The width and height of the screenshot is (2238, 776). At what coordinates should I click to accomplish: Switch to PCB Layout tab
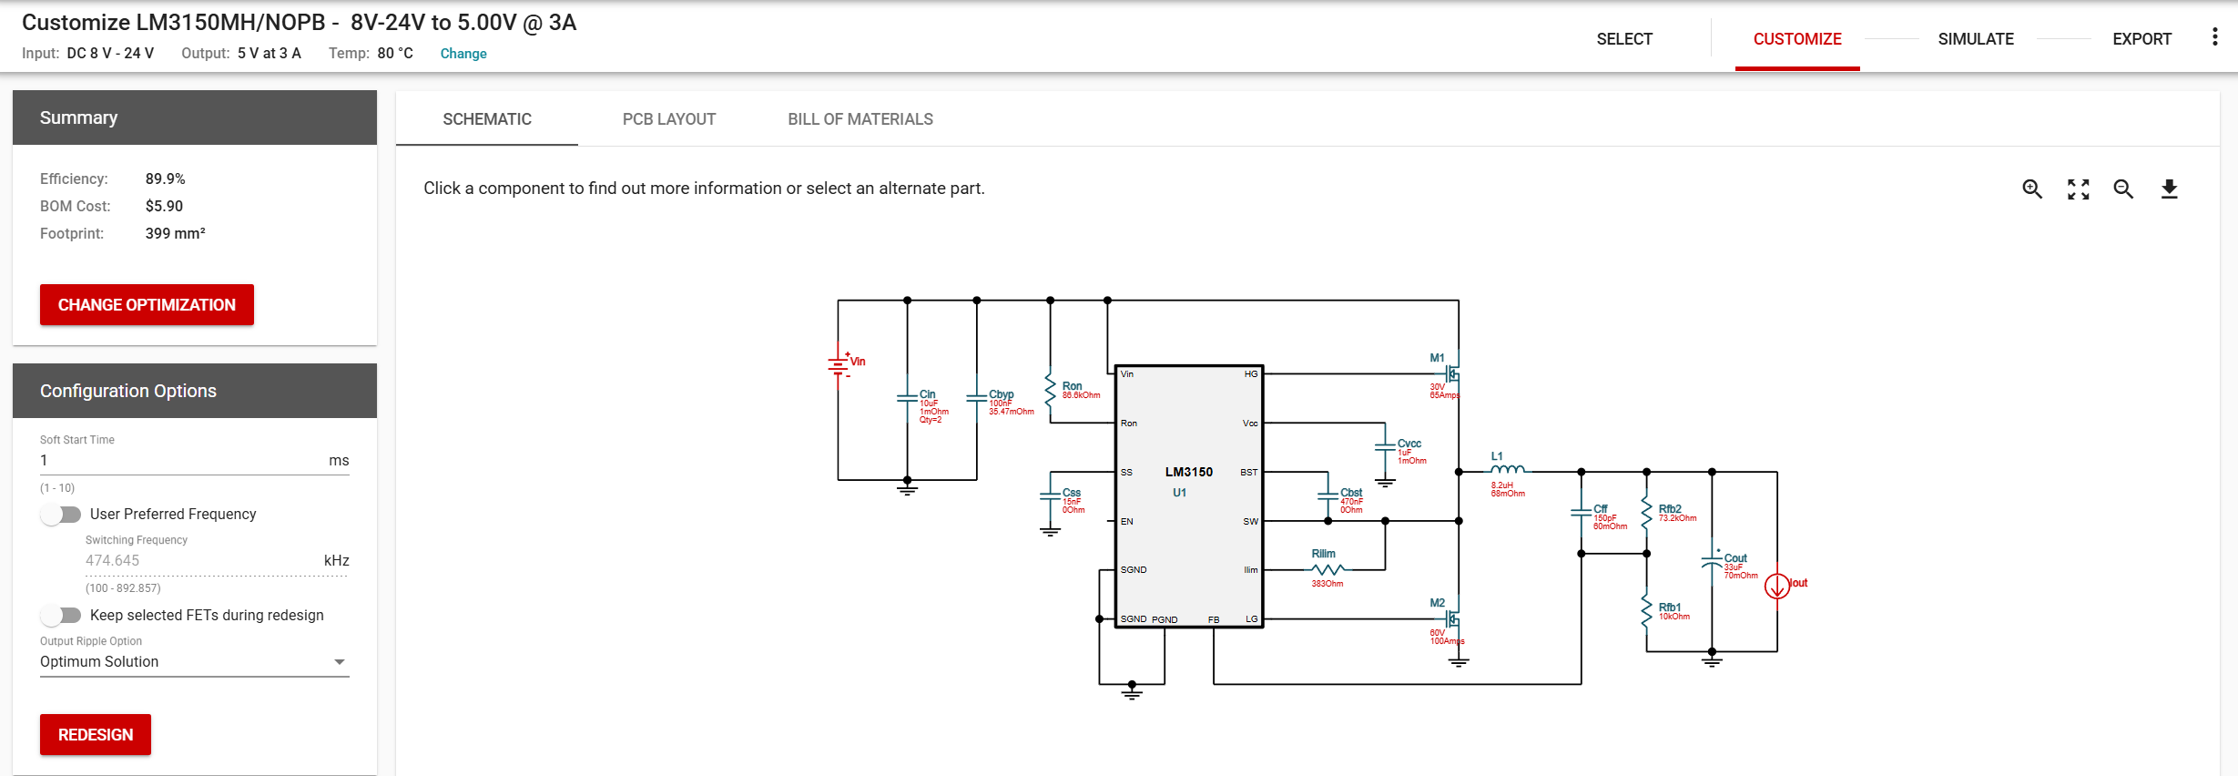(669, 119)
